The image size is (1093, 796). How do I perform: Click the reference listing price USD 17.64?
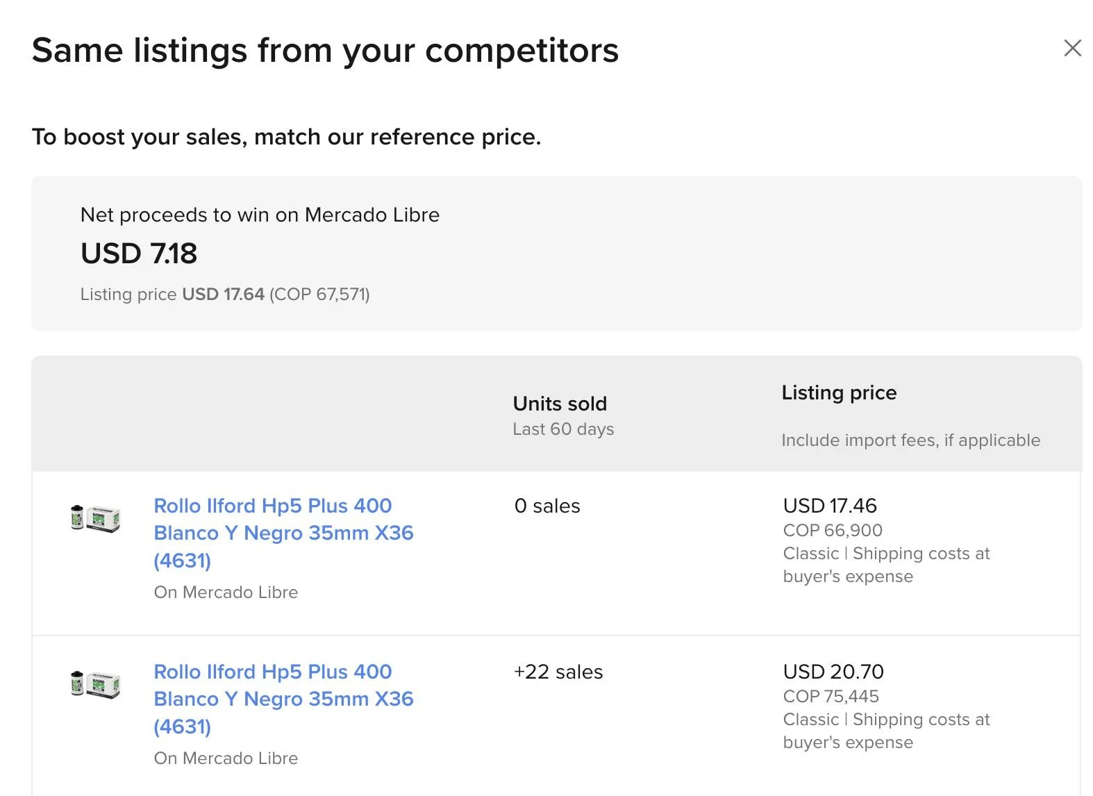point(223,295)
